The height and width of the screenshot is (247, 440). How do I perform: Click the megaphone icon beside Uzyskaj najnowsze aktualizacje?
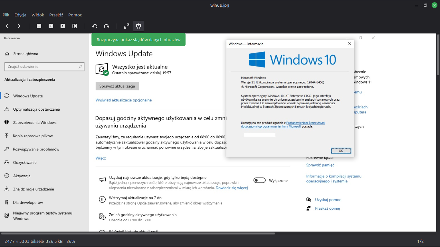point(102,180)
